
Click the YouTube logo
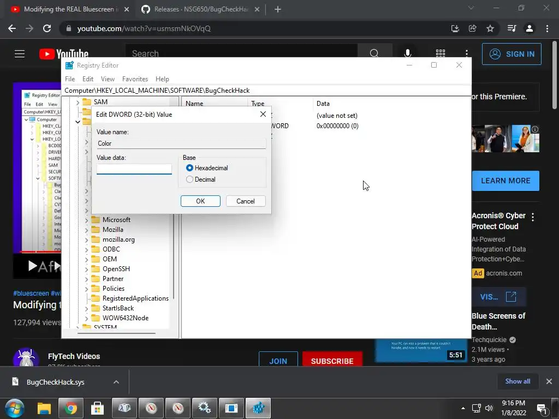coord(64,54)
